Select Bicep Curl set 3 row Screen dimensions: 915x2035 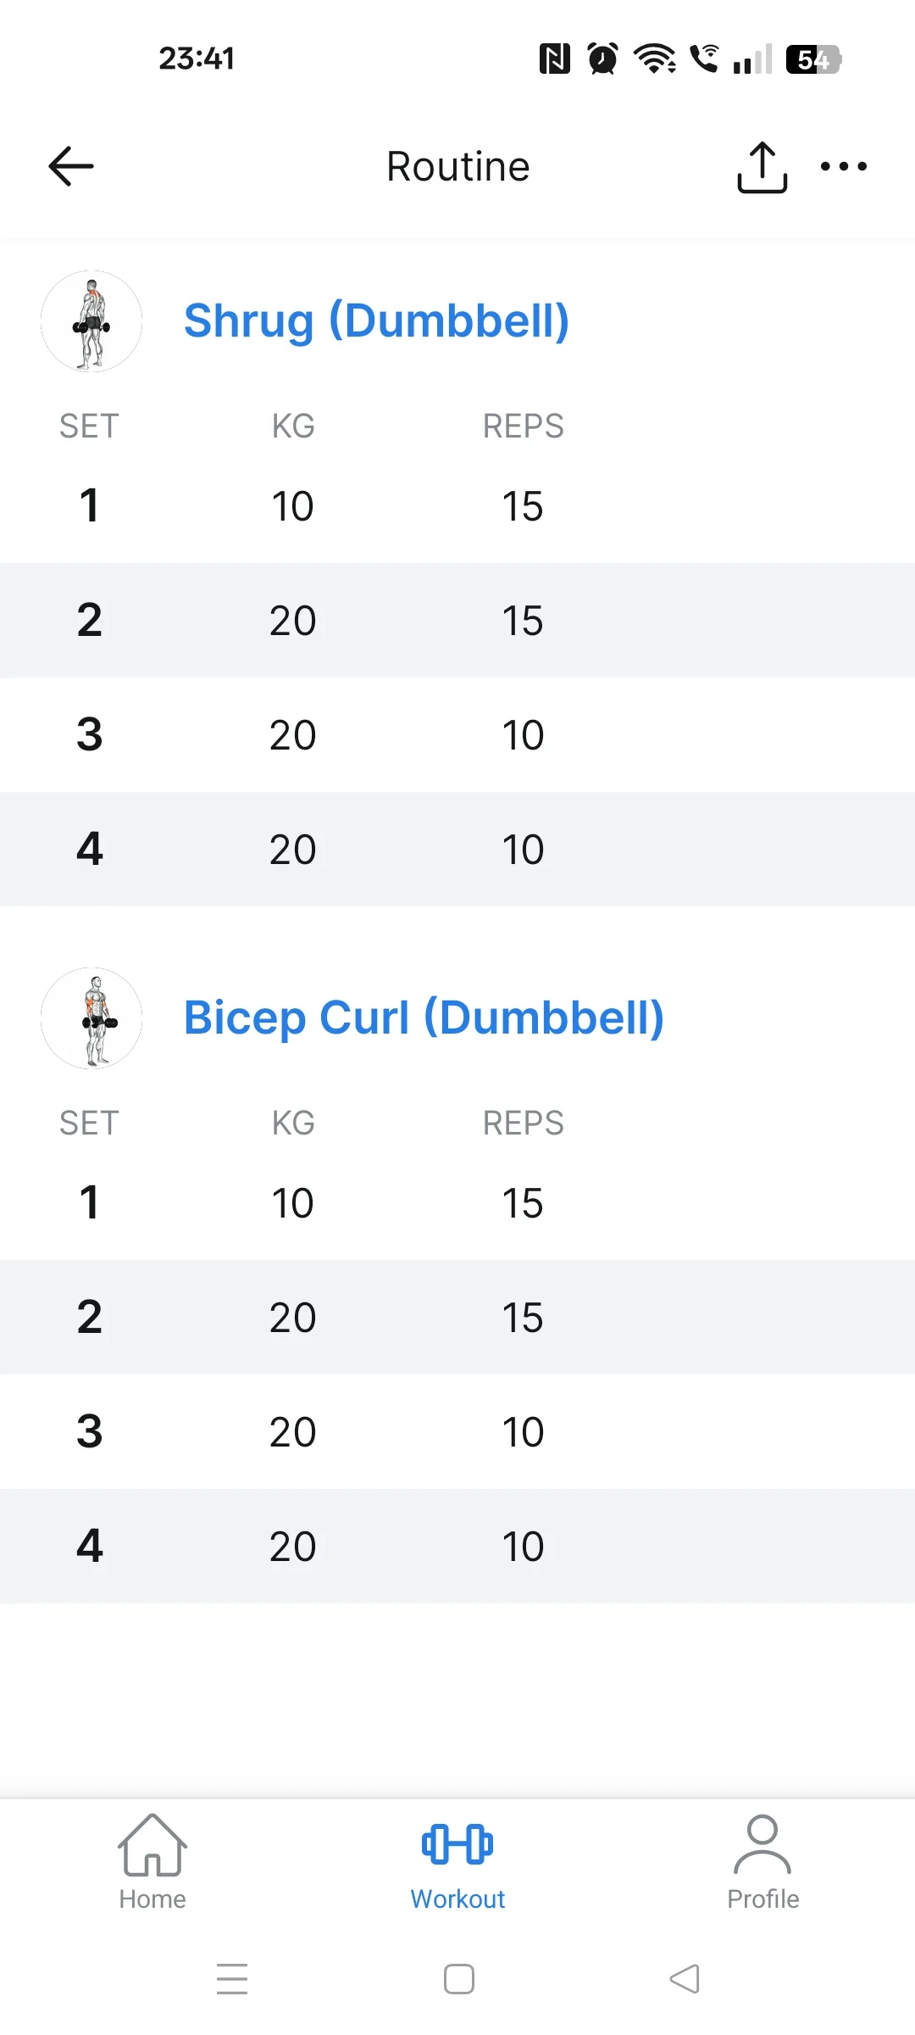click(x=457, y=1432)
